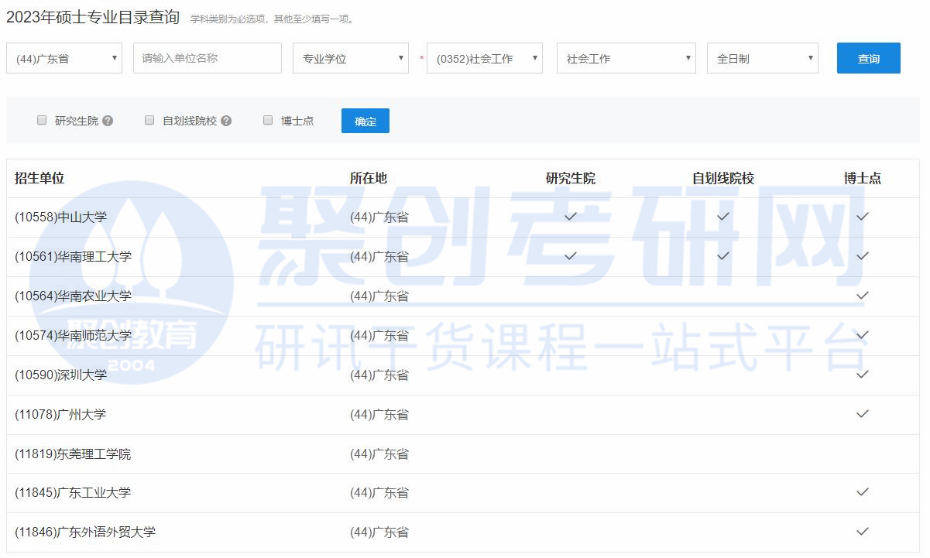Open the 社会工作 major dropdown

click(626, 58)
